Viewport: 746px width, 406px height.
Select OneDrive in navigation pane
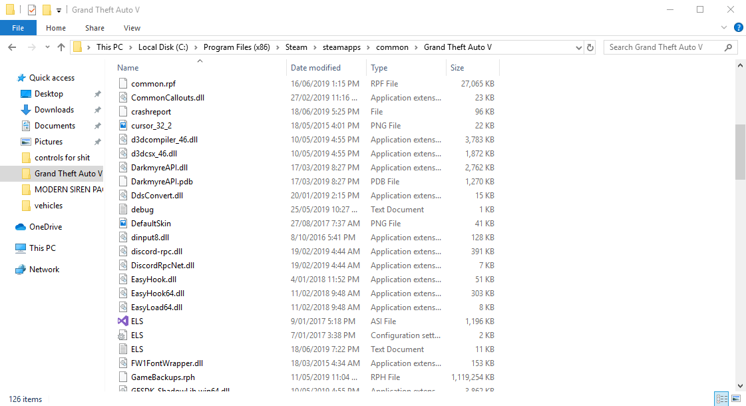pyautogui.click(x=46, y=226)
